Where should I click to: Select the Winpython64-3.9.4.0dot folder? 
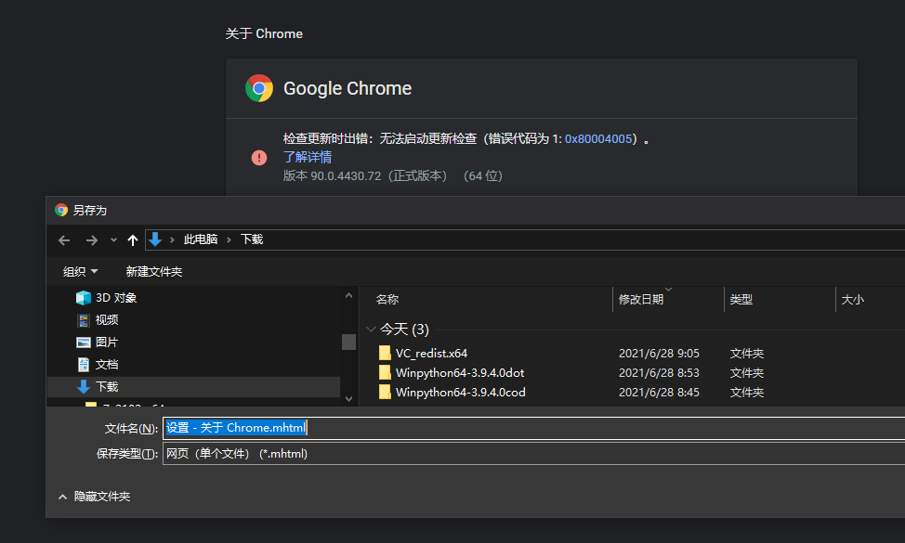[459, 373]
